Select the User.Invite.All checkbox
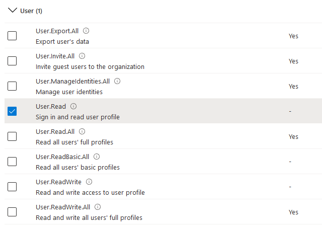Screen dimensions: 322x230 [12, 61]
